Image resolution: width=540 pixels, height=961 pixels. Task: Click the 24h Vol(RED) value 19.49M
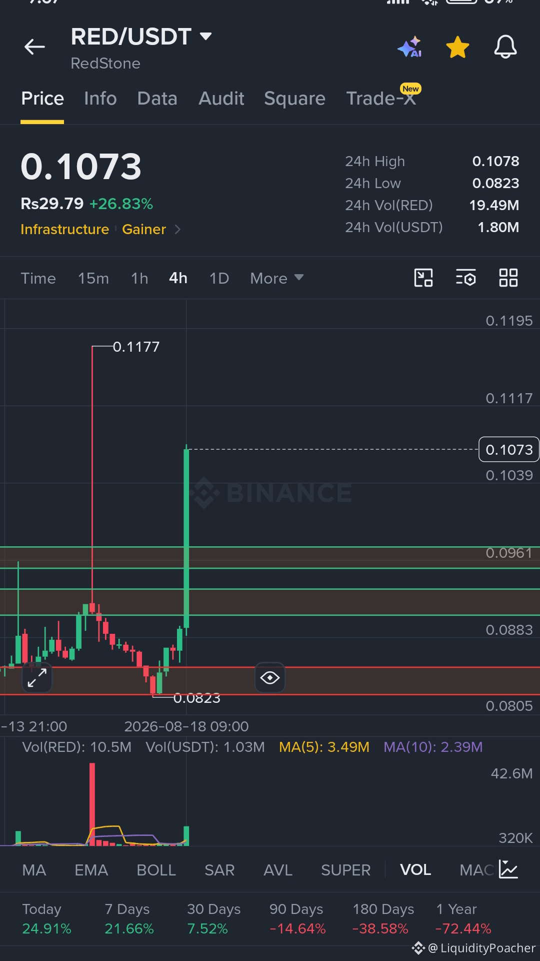(494, 205)
